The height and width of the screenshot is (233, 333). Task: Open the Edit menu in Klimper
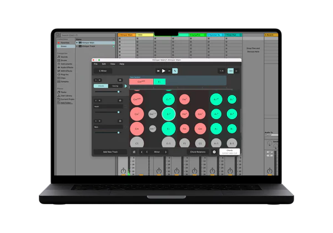click(104, 64)
